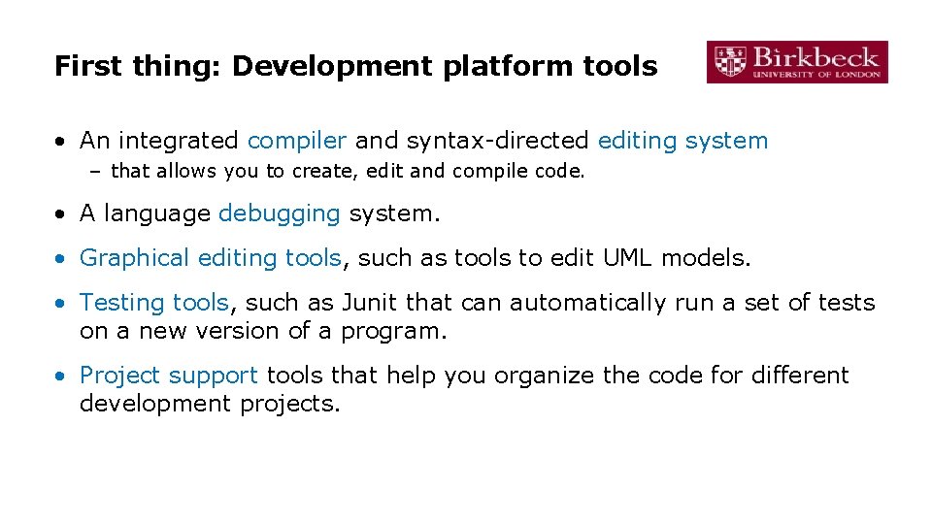Image resolution: width=932 pixels, height=524 pixels.
Task: Click the words 'An integrated'
Action: coord(159,141)
